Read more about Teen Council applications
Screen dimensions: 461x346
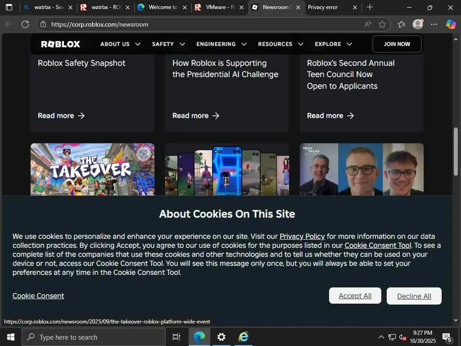coord(330,116)
